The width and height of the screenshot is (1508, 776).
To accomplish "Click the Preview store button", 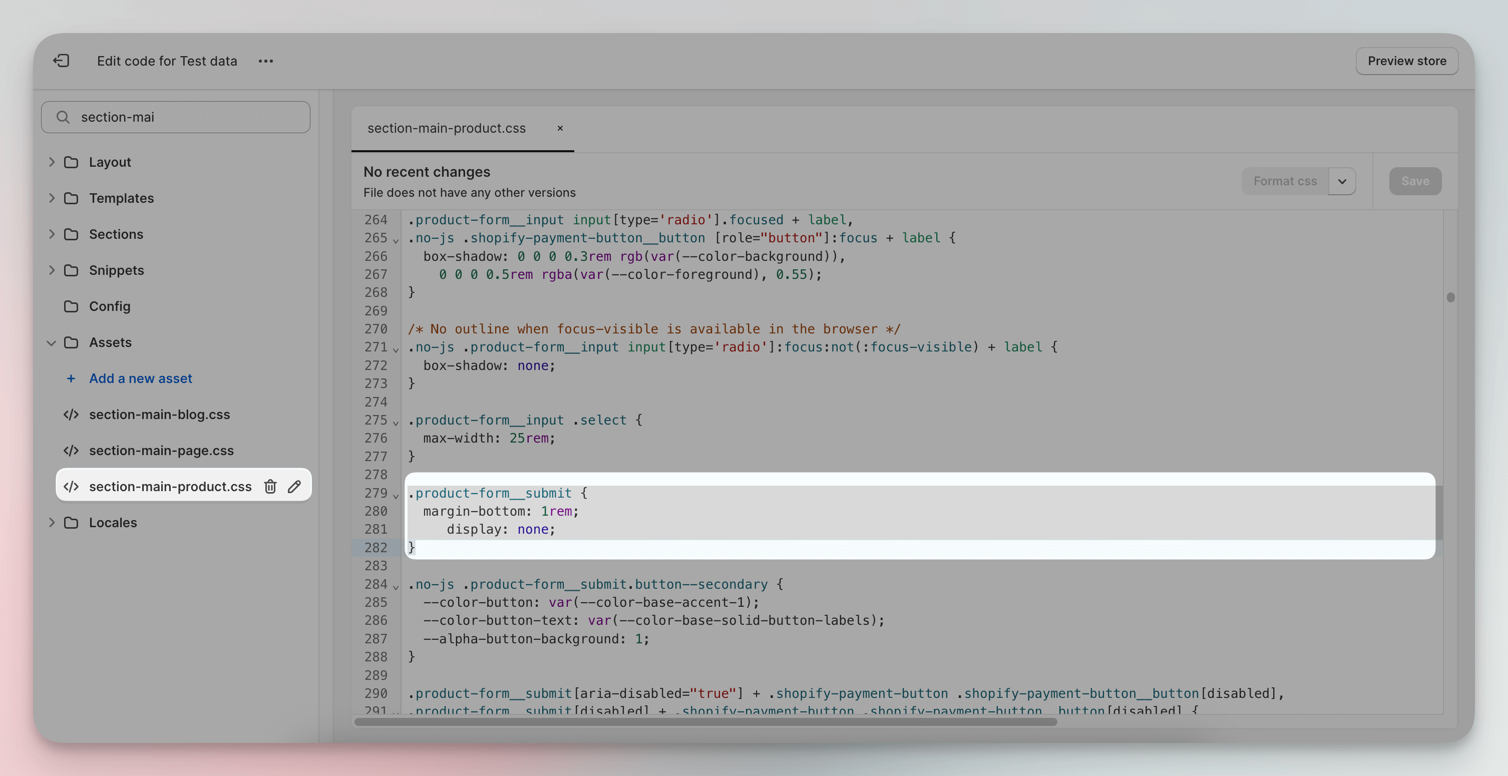I will tap(1407, 61).
